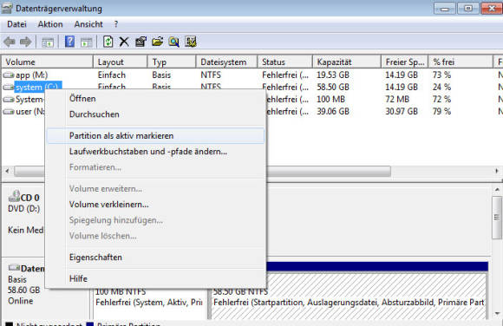Screen dimensions: 503x326
Task: Click the action pane toolbar icon beside Help
Action: tap(87, 42)
